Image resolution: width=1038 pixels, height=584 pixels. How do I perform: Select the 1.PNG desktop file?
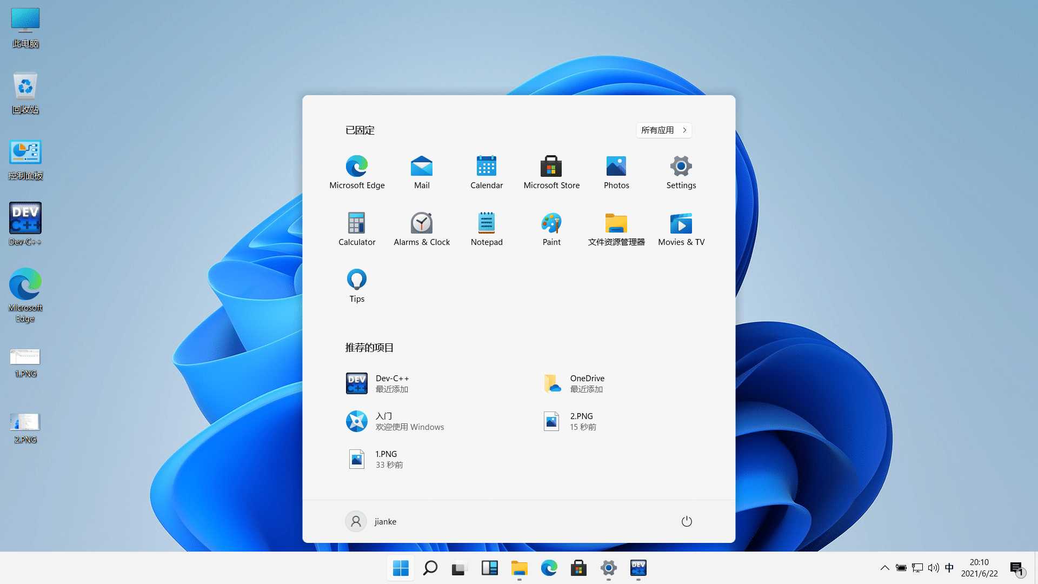tap(25, 362)
